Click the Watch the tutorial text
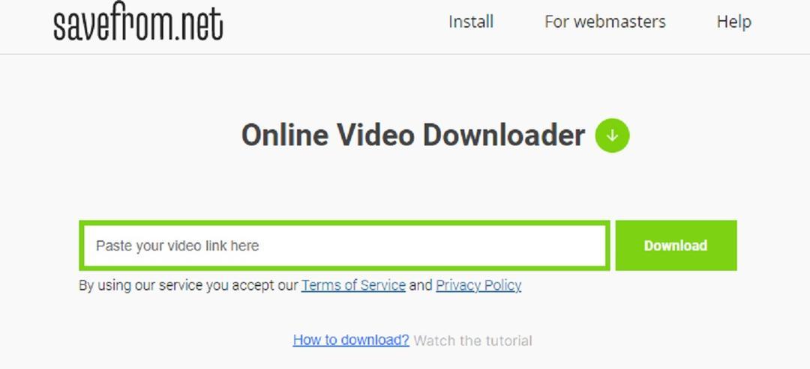This screenshot has height=369, width=810. click(x=472, y=341)
